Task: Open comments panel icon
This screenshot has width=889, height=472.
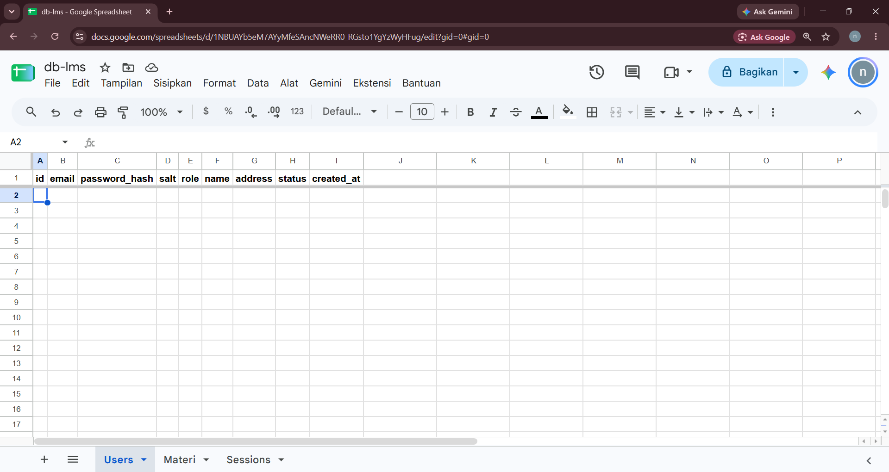Action: click(632, 72)
